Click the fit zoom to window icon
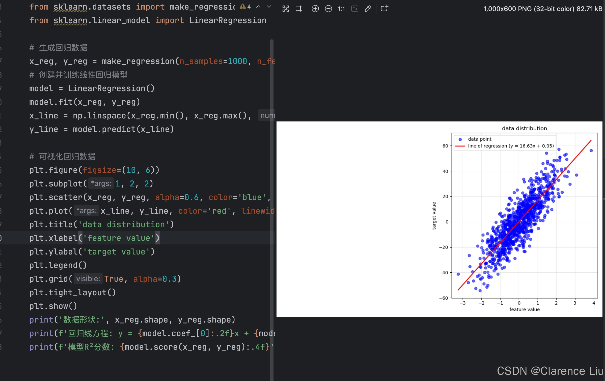Screen dimensions: 605x381 click(x=355, y=9)
